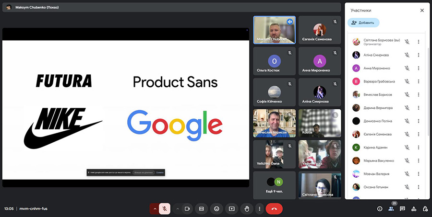Click mute icon next to Дарина Вернигора
This screenshot has width=432, height=217.
[x=407, y=108]
